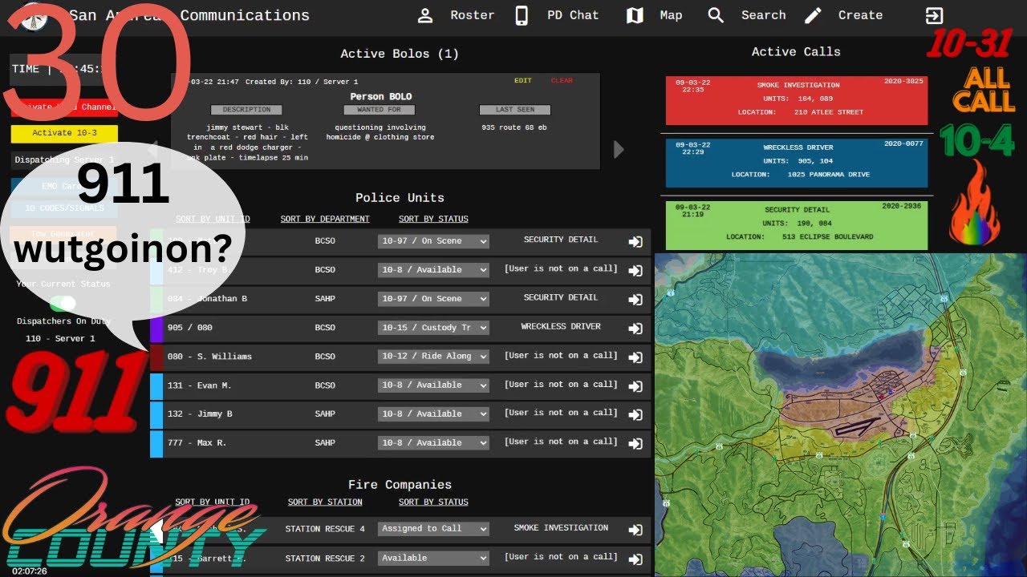Viewport: 1027px width, 577px height.
Task: Click the Search magnifier icon
Action: click(716, 16)
